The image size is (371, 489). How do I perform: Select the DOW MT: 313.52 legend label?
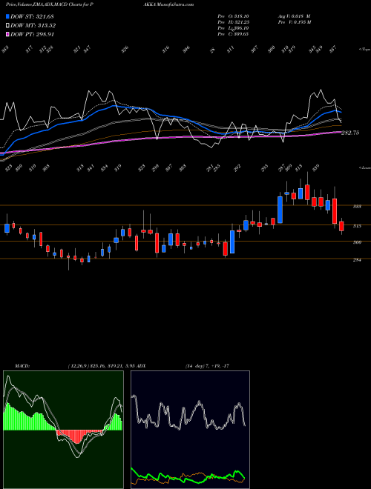tap(33, 26)
